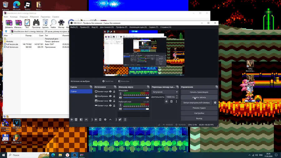281x158 pixels.
Task: Lock the Screen Capture source
Action: point(114,91)
